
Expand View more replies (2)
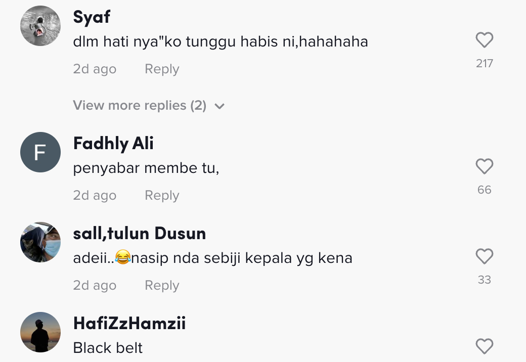point(149,106)
